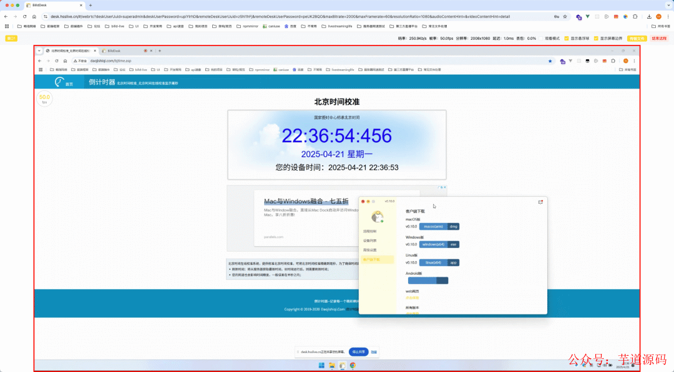The width and height of the screenshot is (674, 372).
Task: Reload the remote browser page
Action: [x=56, y=61]
